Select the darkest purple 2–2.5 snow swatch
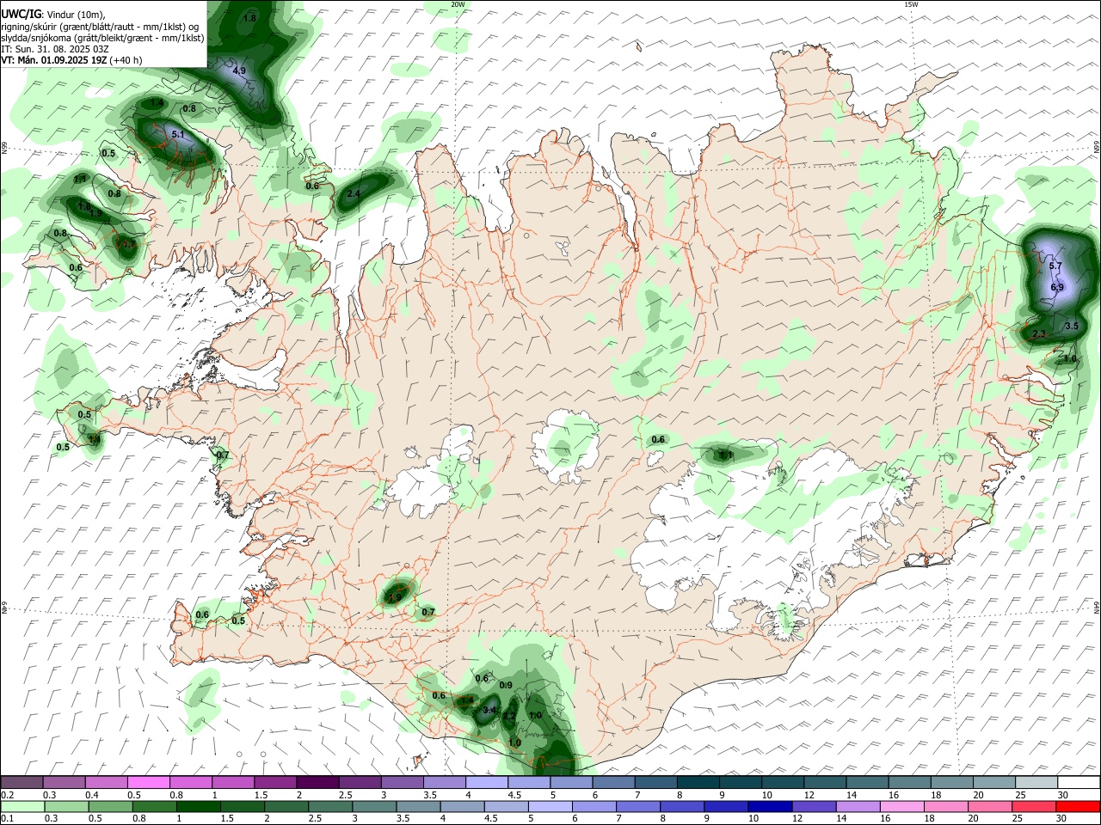Image resolution: width=1101 pixels, height=825 pixels. point(317,783)
